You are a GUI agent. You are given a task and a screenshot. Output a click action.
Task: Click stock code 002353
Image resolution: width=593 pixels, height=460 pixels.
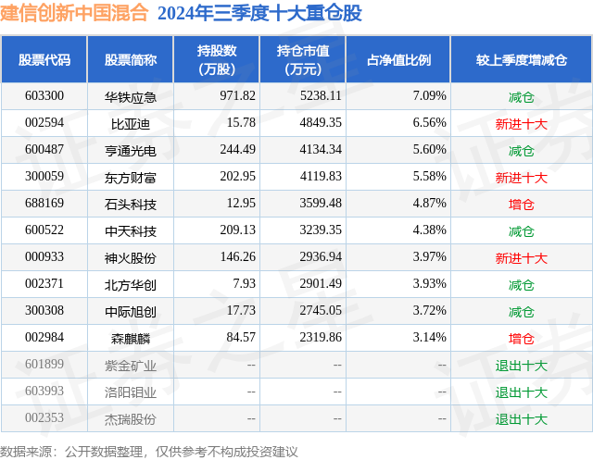(x=44, y=417)
